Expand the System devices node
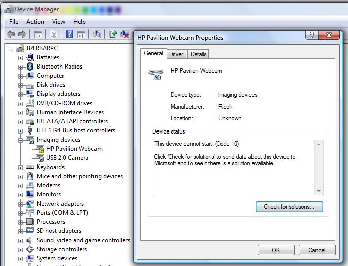The image size is (348, 266). pos(20,259)
